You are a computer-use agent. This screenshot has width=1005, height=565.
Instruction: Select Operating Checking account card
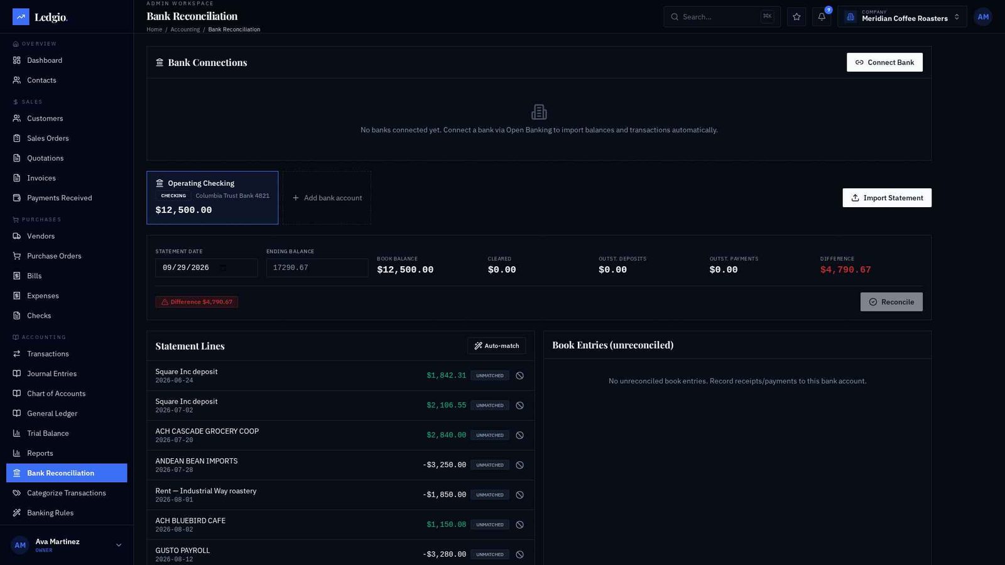(212, 198)
